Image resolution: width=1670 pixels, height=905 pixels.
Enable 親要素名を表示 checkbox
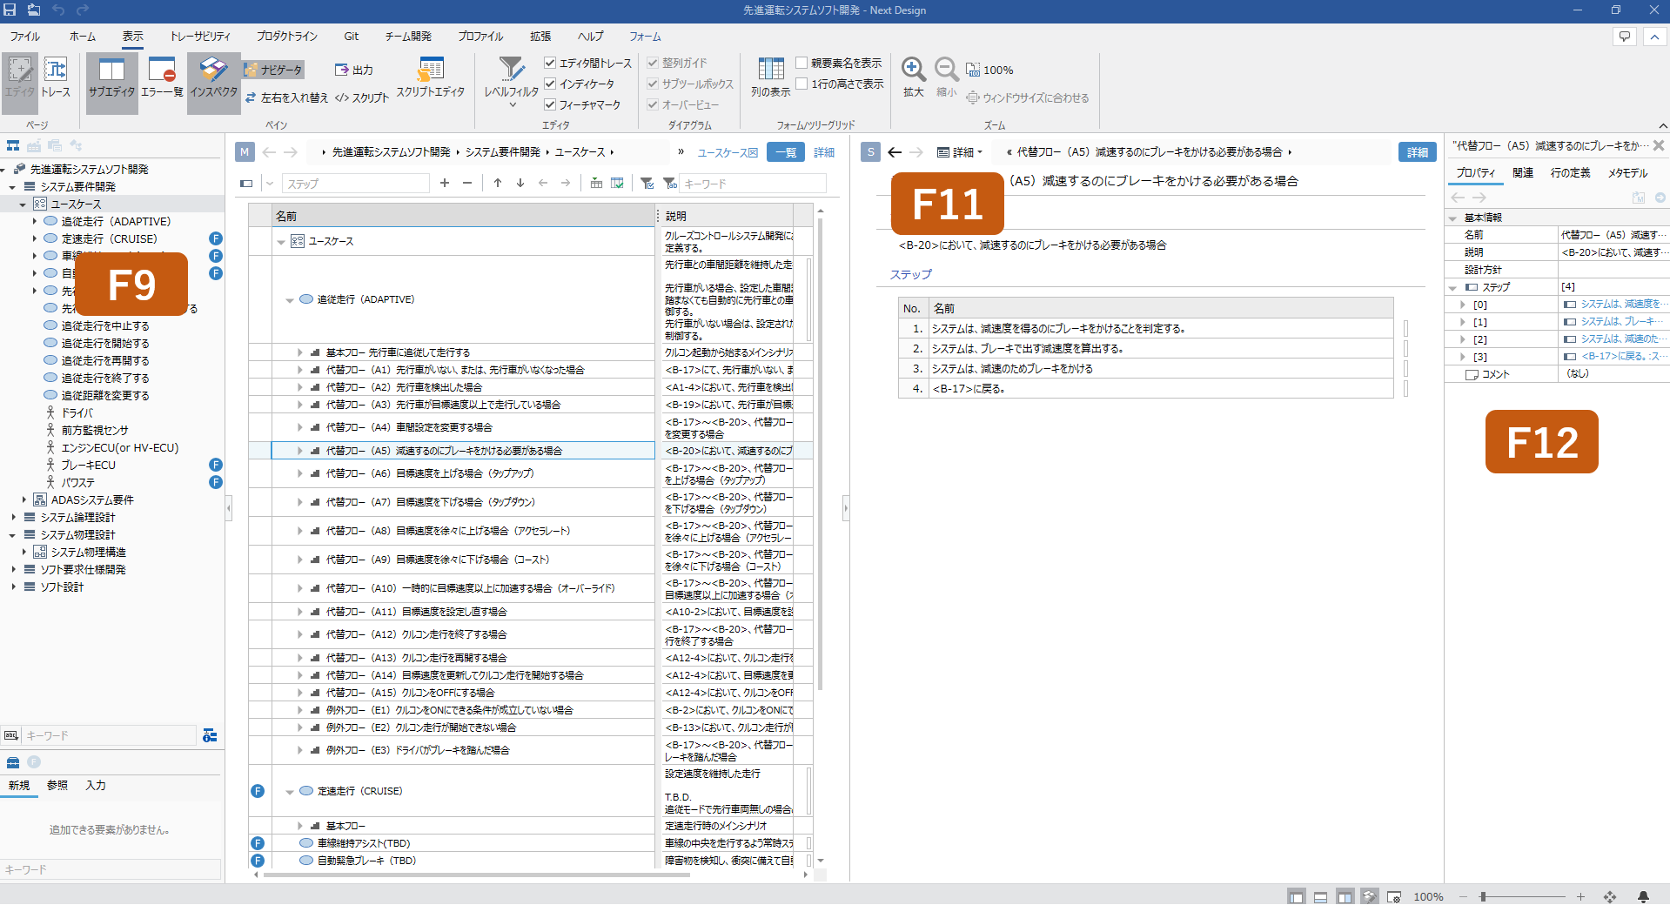pos(801,63)
